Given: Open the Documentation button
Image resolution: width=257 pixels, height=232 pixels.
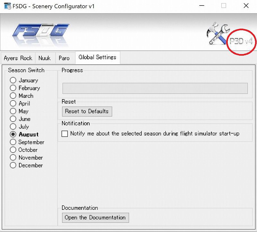Looking at the screenshot, I should (95, 218).
